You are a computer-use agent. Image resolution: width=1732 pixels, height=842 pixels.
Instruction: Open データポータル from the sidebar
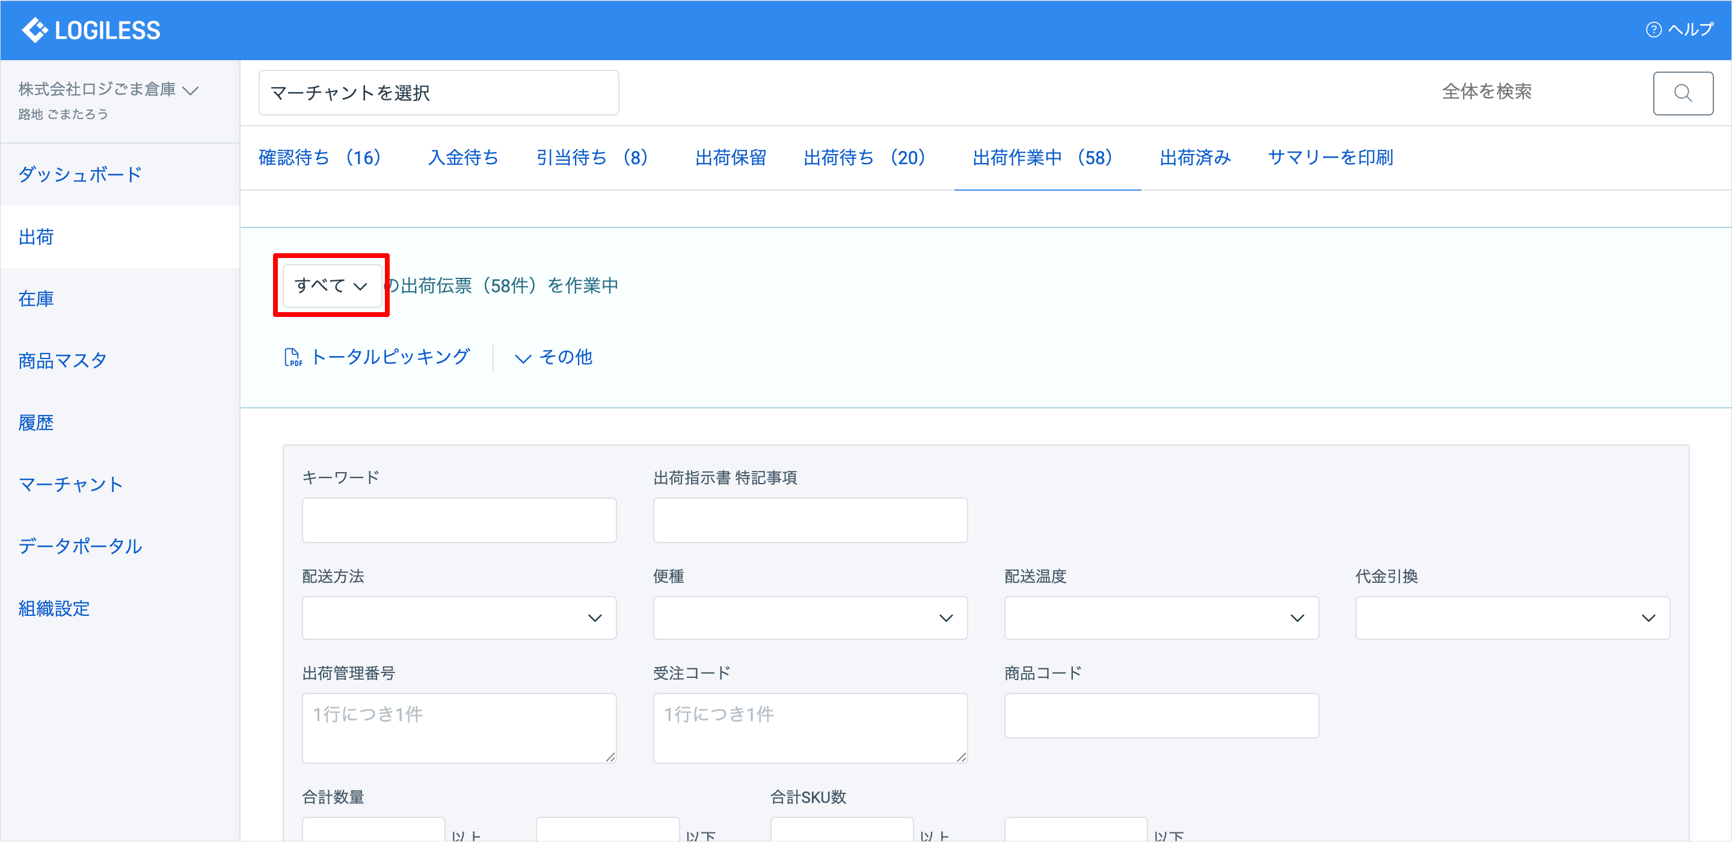pyautogui.click(x=80, y=546)
